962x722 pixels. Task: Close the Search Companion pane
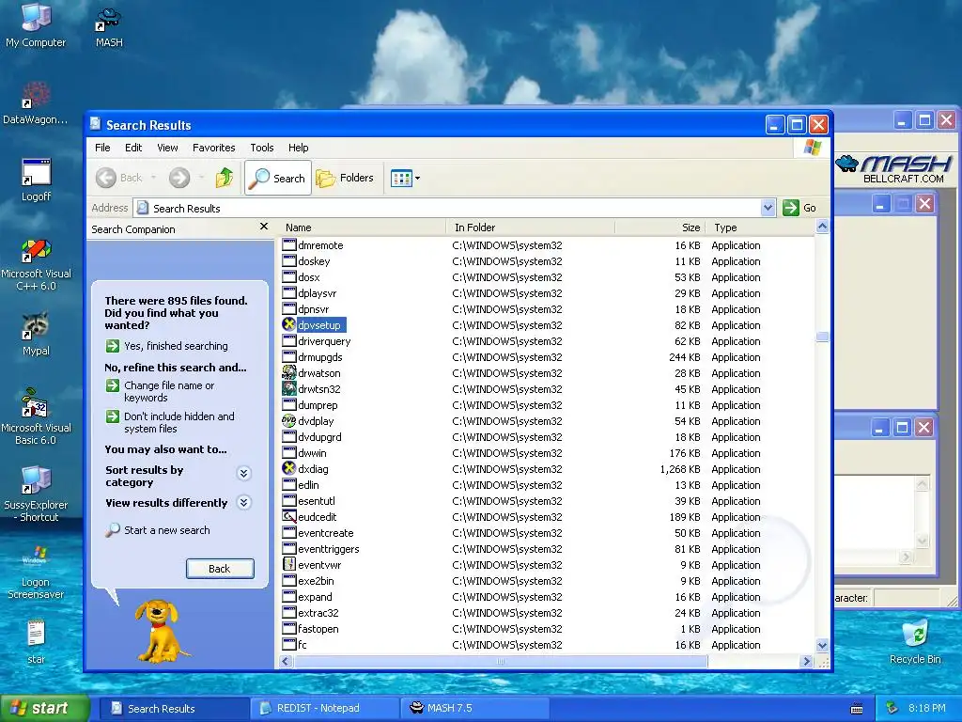(x=264, y=227)
